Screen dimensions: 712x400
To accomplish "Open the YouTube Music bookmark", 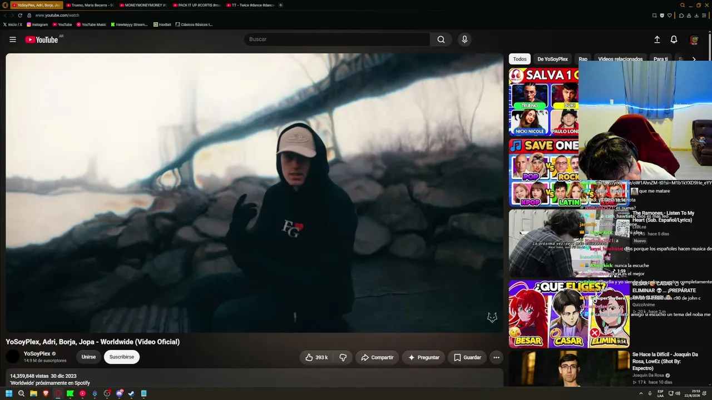I will click(x=91, y=24).
